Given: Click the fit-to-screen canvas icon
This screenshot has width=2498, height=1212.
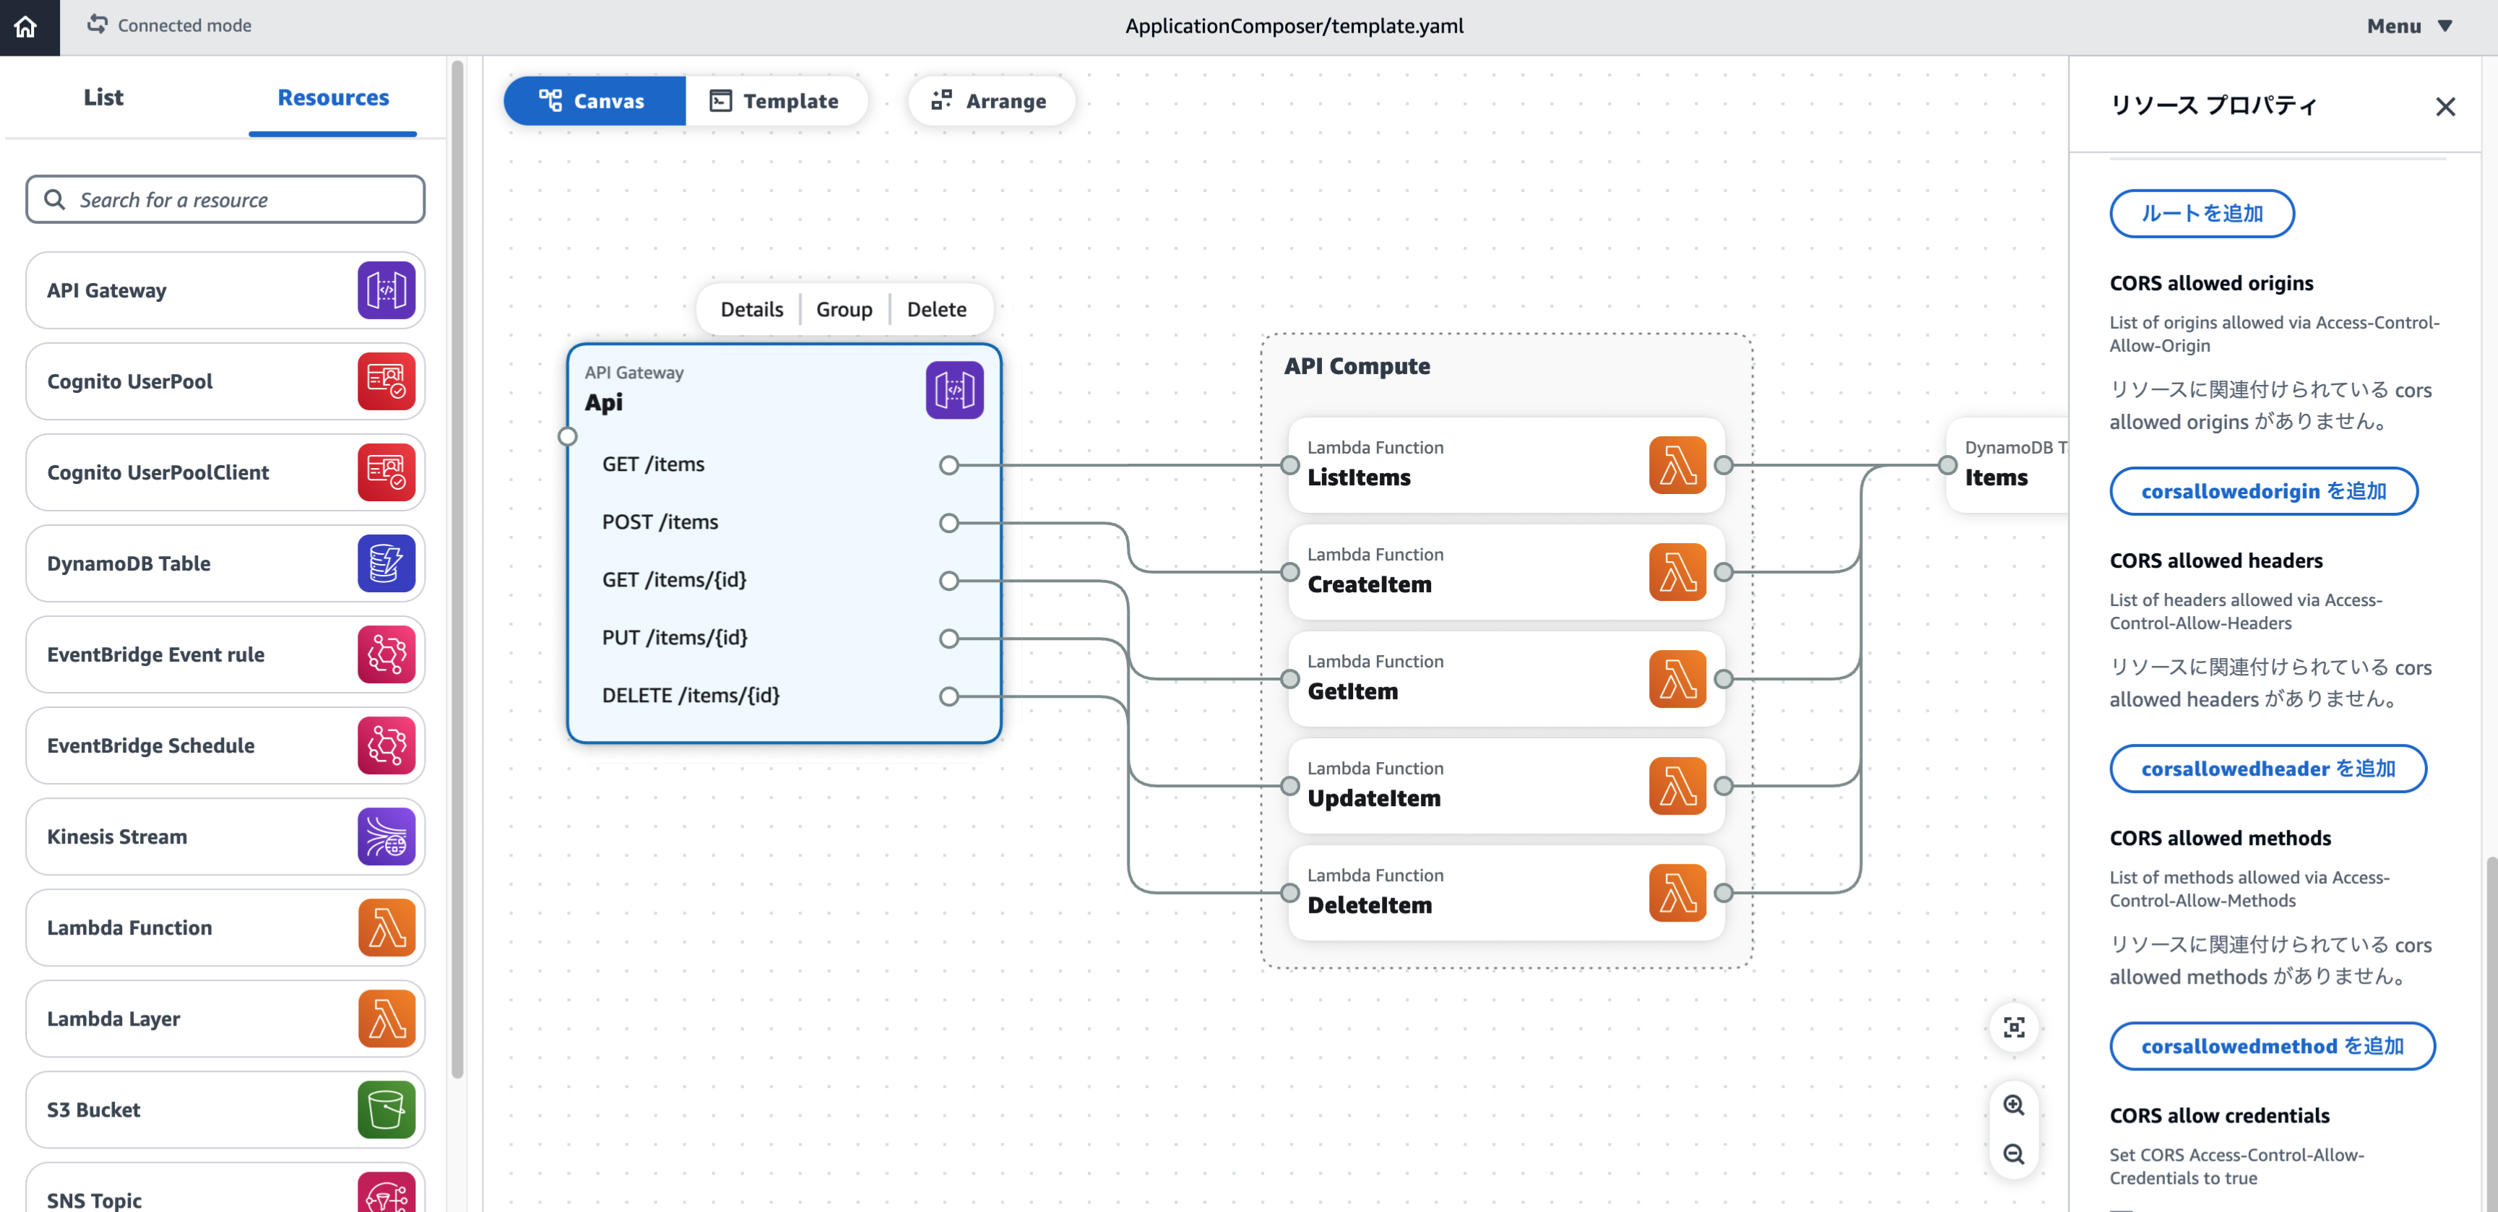Looking at the screenshot, I should click(2013, 1027).
